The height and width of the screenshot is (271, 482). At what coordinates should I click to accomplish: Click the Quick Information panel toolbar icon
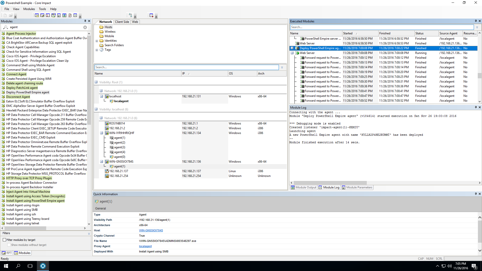click(x=48, y=15)
